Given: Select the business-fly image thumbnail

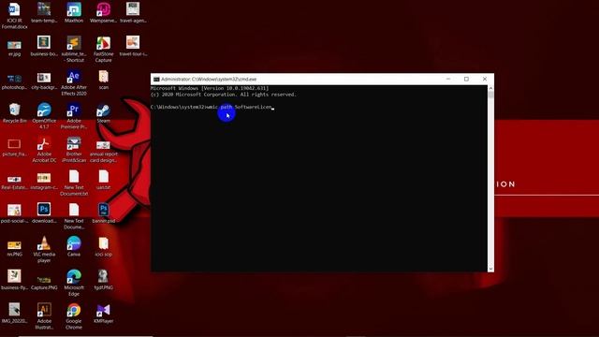Looking at the screenshot, I should (x=15, y=276).
